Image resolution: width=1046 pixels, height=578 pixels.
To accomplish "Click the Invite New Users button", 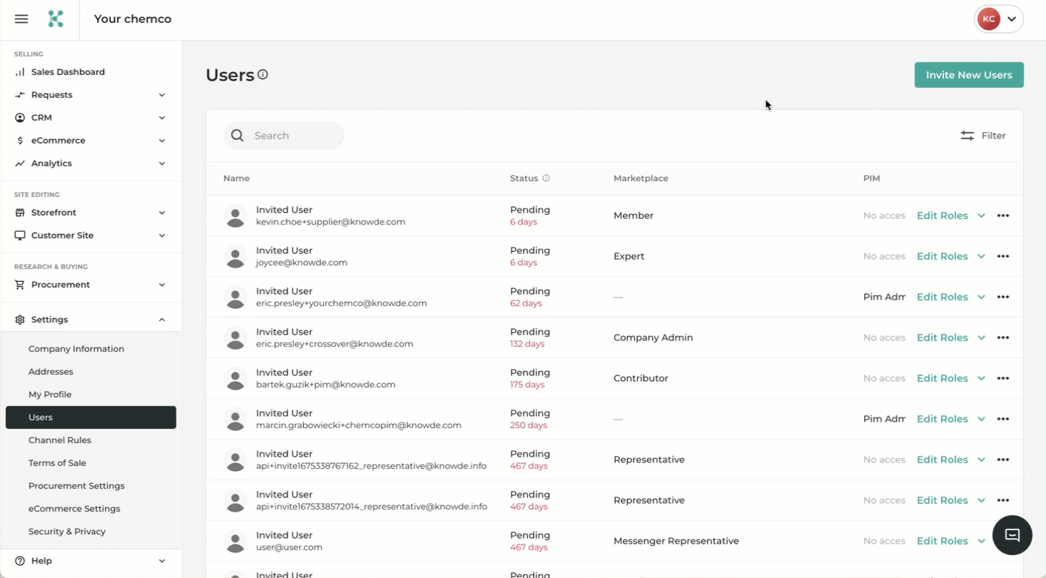I will point(969,75).
